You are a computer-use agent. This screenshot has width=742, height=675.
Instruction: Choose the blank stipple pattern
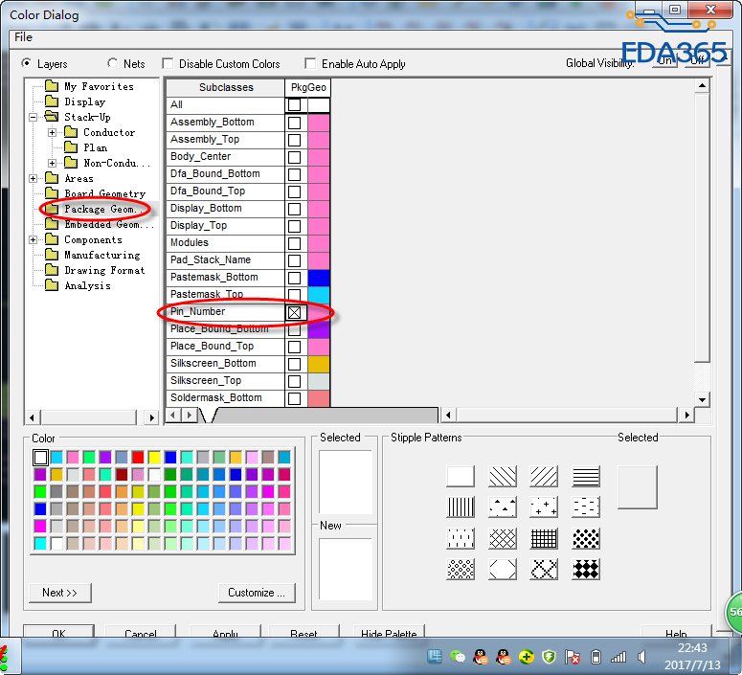pos(461,476)
